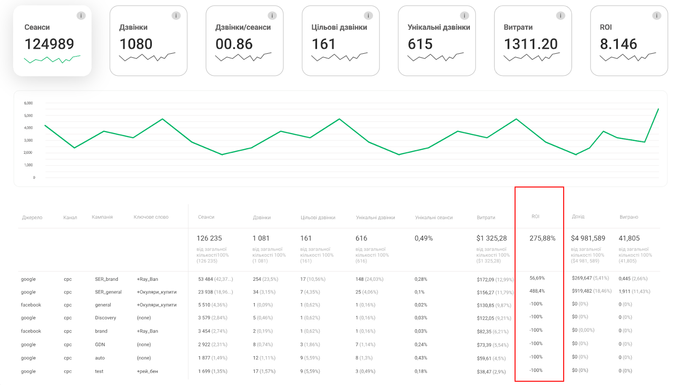Click +Ray_Ban keyword in SER_brand row
Viewport: 676px width, 385px height.
click(147, 279)
